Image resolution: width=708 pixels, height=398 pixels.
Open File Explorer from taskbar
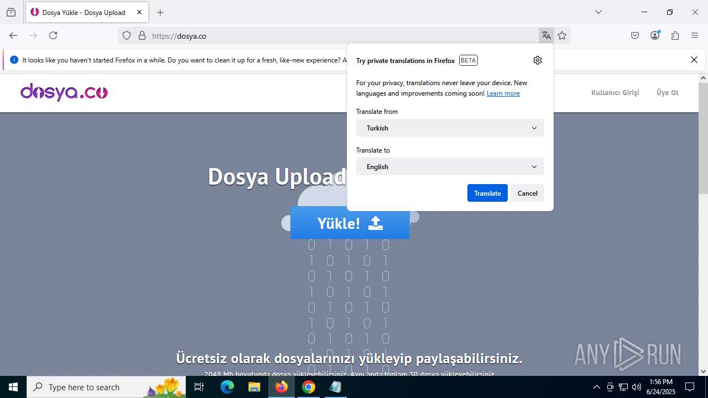coord(254,387)
